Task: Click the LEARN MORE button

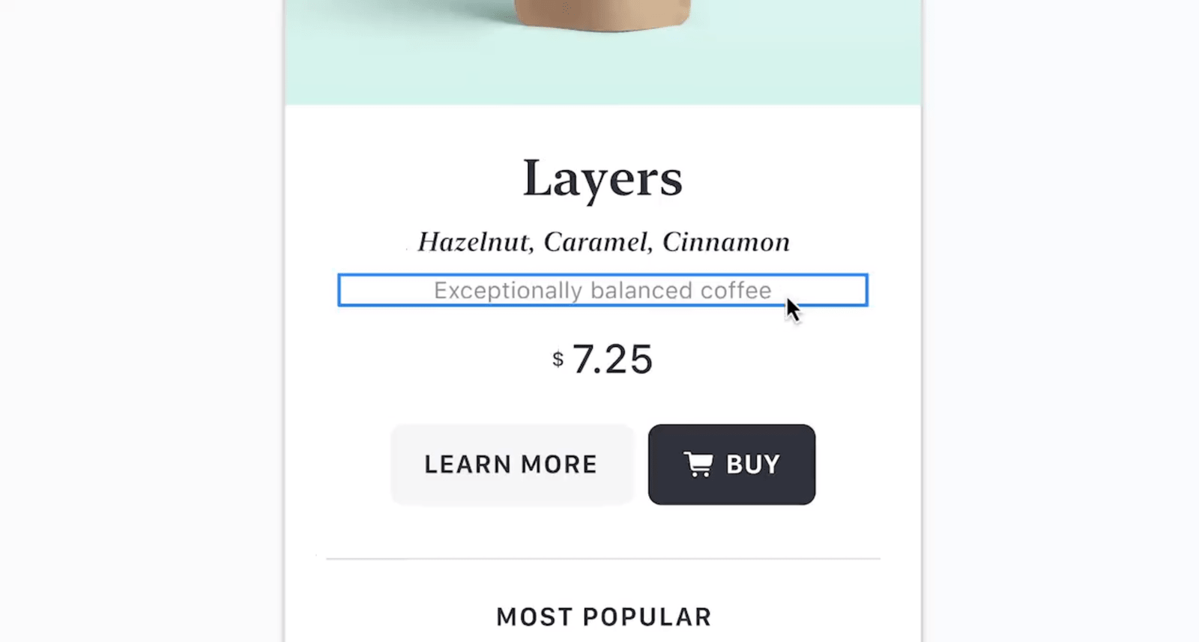Action: point(512,464)
